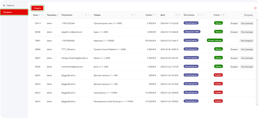The height and width of the screenshot is (118, 259).
Task: Sort table by Заказ column arrows
Action: pos(39,15)
